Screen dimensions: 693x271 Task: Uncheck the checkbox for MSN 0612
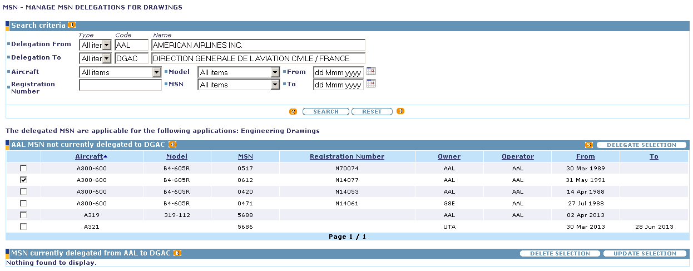[23, 180]
